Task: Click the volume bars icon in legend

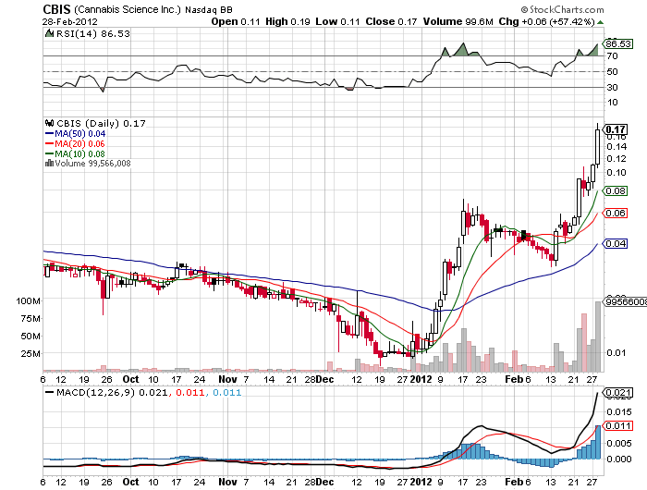Action: coord(49,163)
